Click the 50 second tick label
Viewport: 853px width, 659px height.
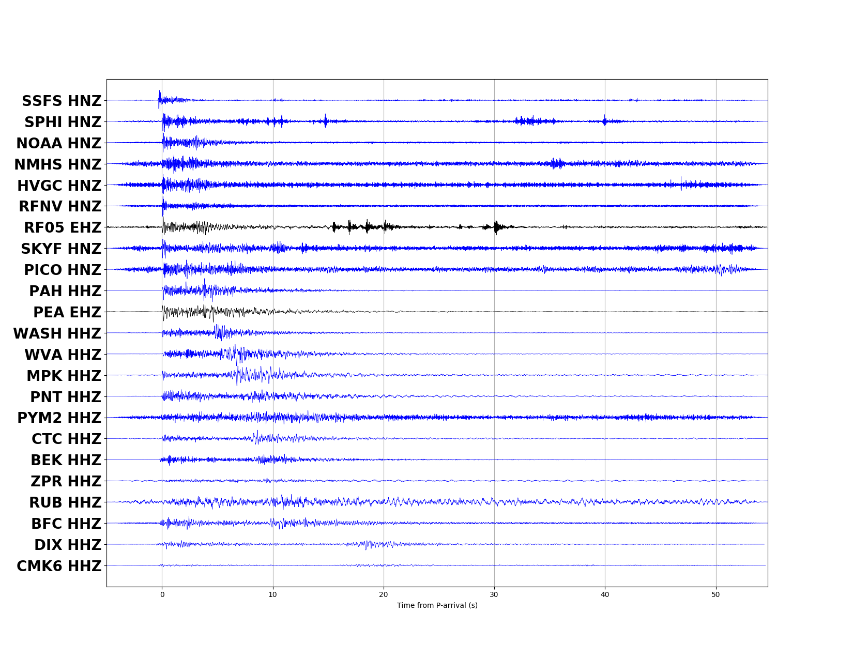pos(716,595)
